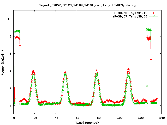Viewport: 167px width, 125px height.
Task: Click the x-axis tick label 80
Action: (x=99, y=118)
